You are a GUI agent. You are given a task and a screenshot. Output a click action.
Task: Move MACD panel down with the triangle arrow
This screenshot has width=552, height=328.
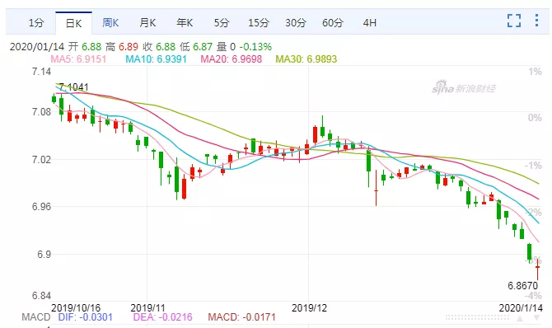click(x=537, y=318)
